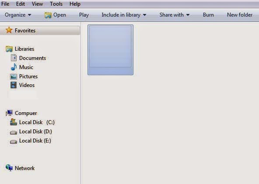
Task: Expand the Include in library dropdown arrow
Action: pyautogui.click(x=144, y=15)
